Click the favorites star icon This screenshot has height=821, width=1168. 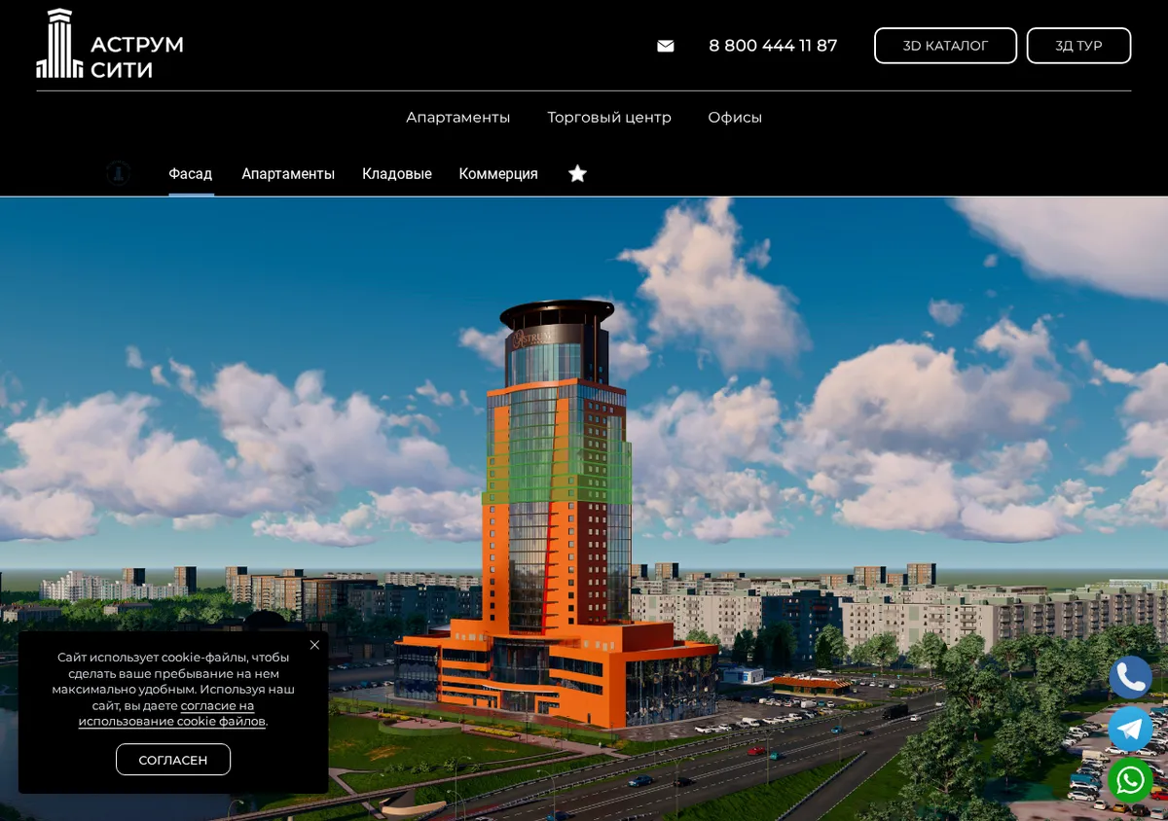577,173
